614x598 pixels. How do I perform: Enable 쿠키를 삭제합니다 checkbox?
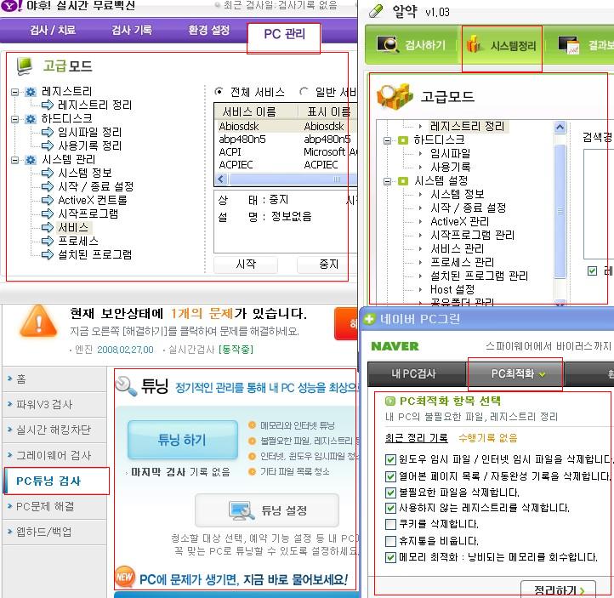pos(390,524)
